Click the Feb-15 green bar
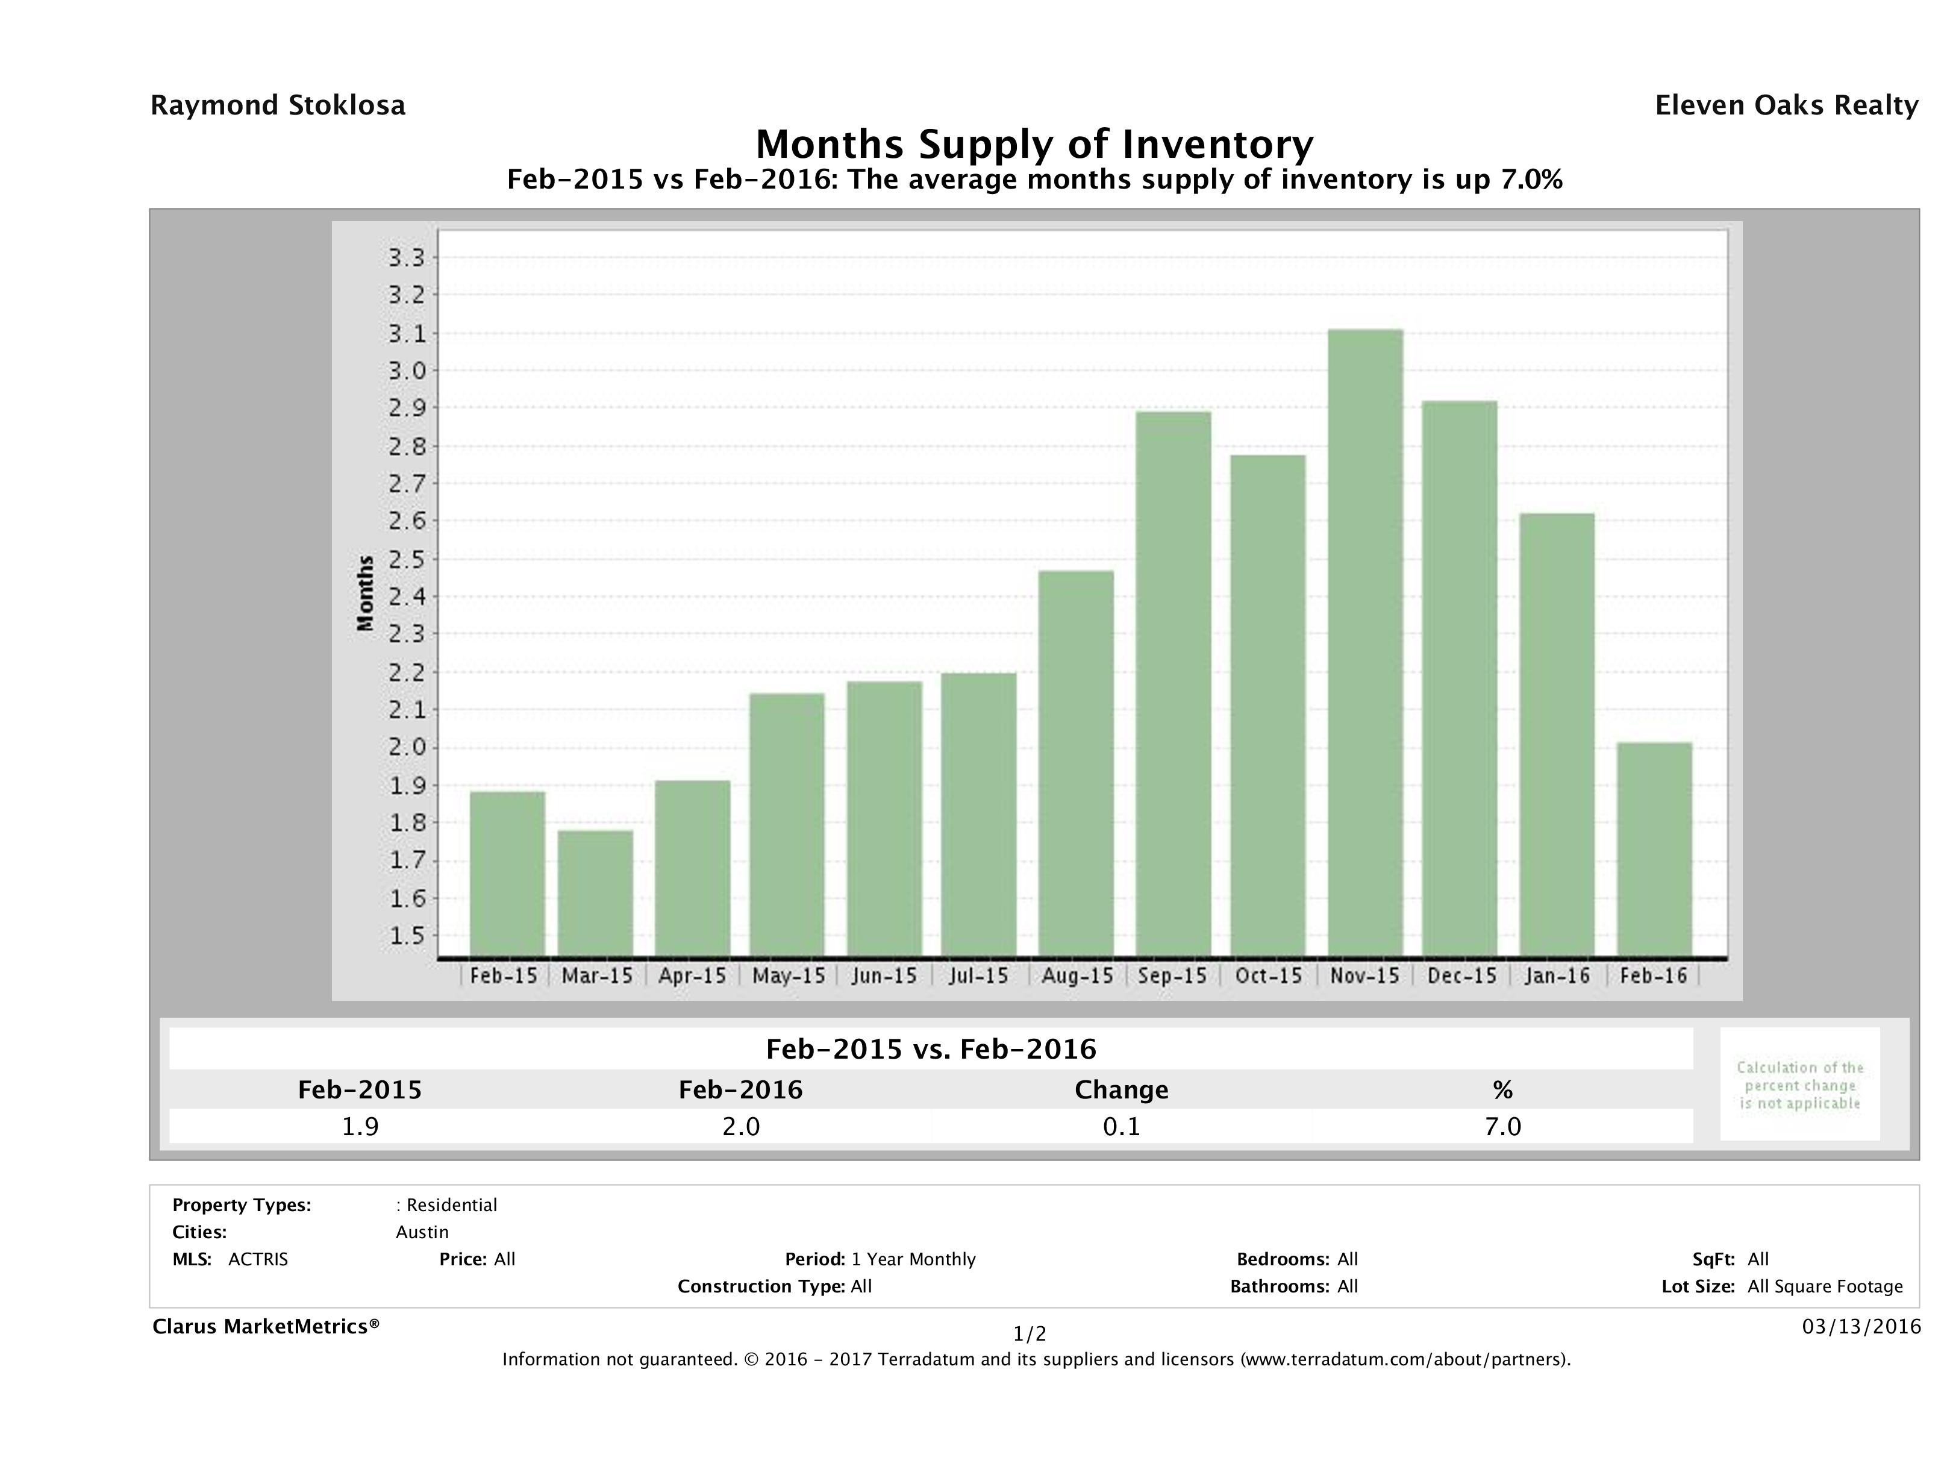The image size is (1944, 1475). pyautogui.click(x=507, y=873)
